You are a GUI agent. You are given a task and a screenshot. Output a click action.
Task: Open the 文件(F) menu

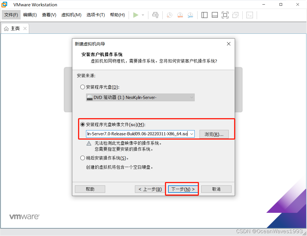pos(11,15)
